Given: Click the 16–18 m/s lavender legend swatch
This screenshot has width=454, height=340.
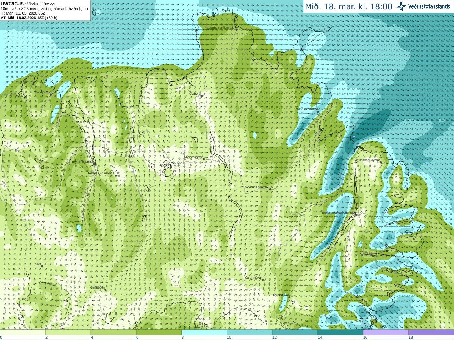Looking at the screenshot, I should (x=386, y=333).
